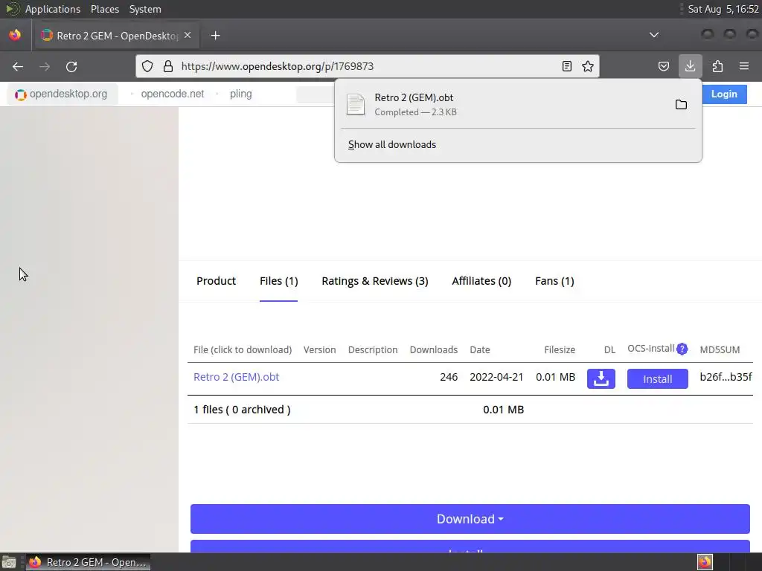Open the Retro 2 (GEM).obt file link
This screenshot has height=571, width=762.
236,377
